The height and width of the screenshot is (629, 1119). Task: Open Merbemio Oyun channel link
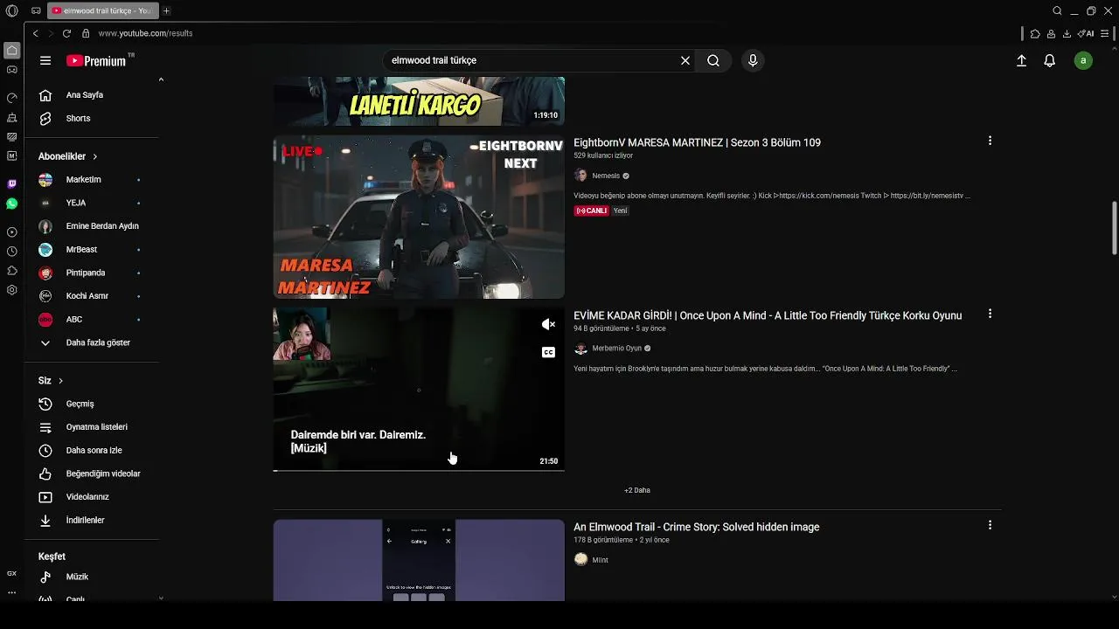tap(616, 349)
